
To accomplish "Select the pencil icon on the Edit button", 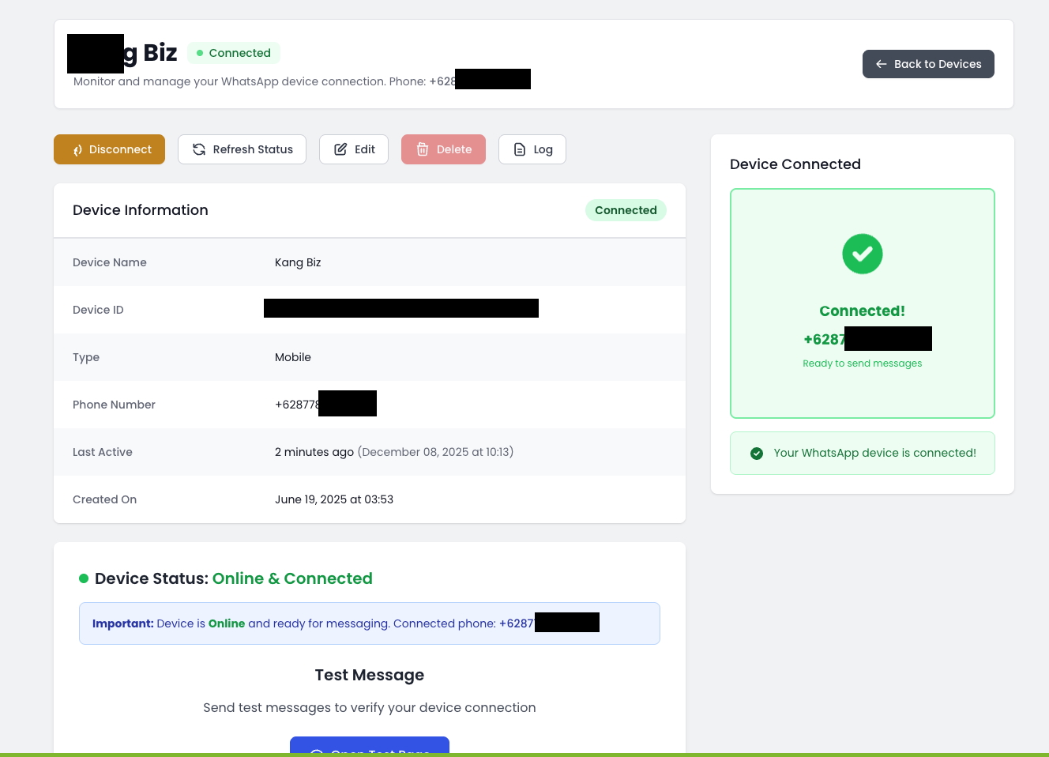I will tap(340, 149).
